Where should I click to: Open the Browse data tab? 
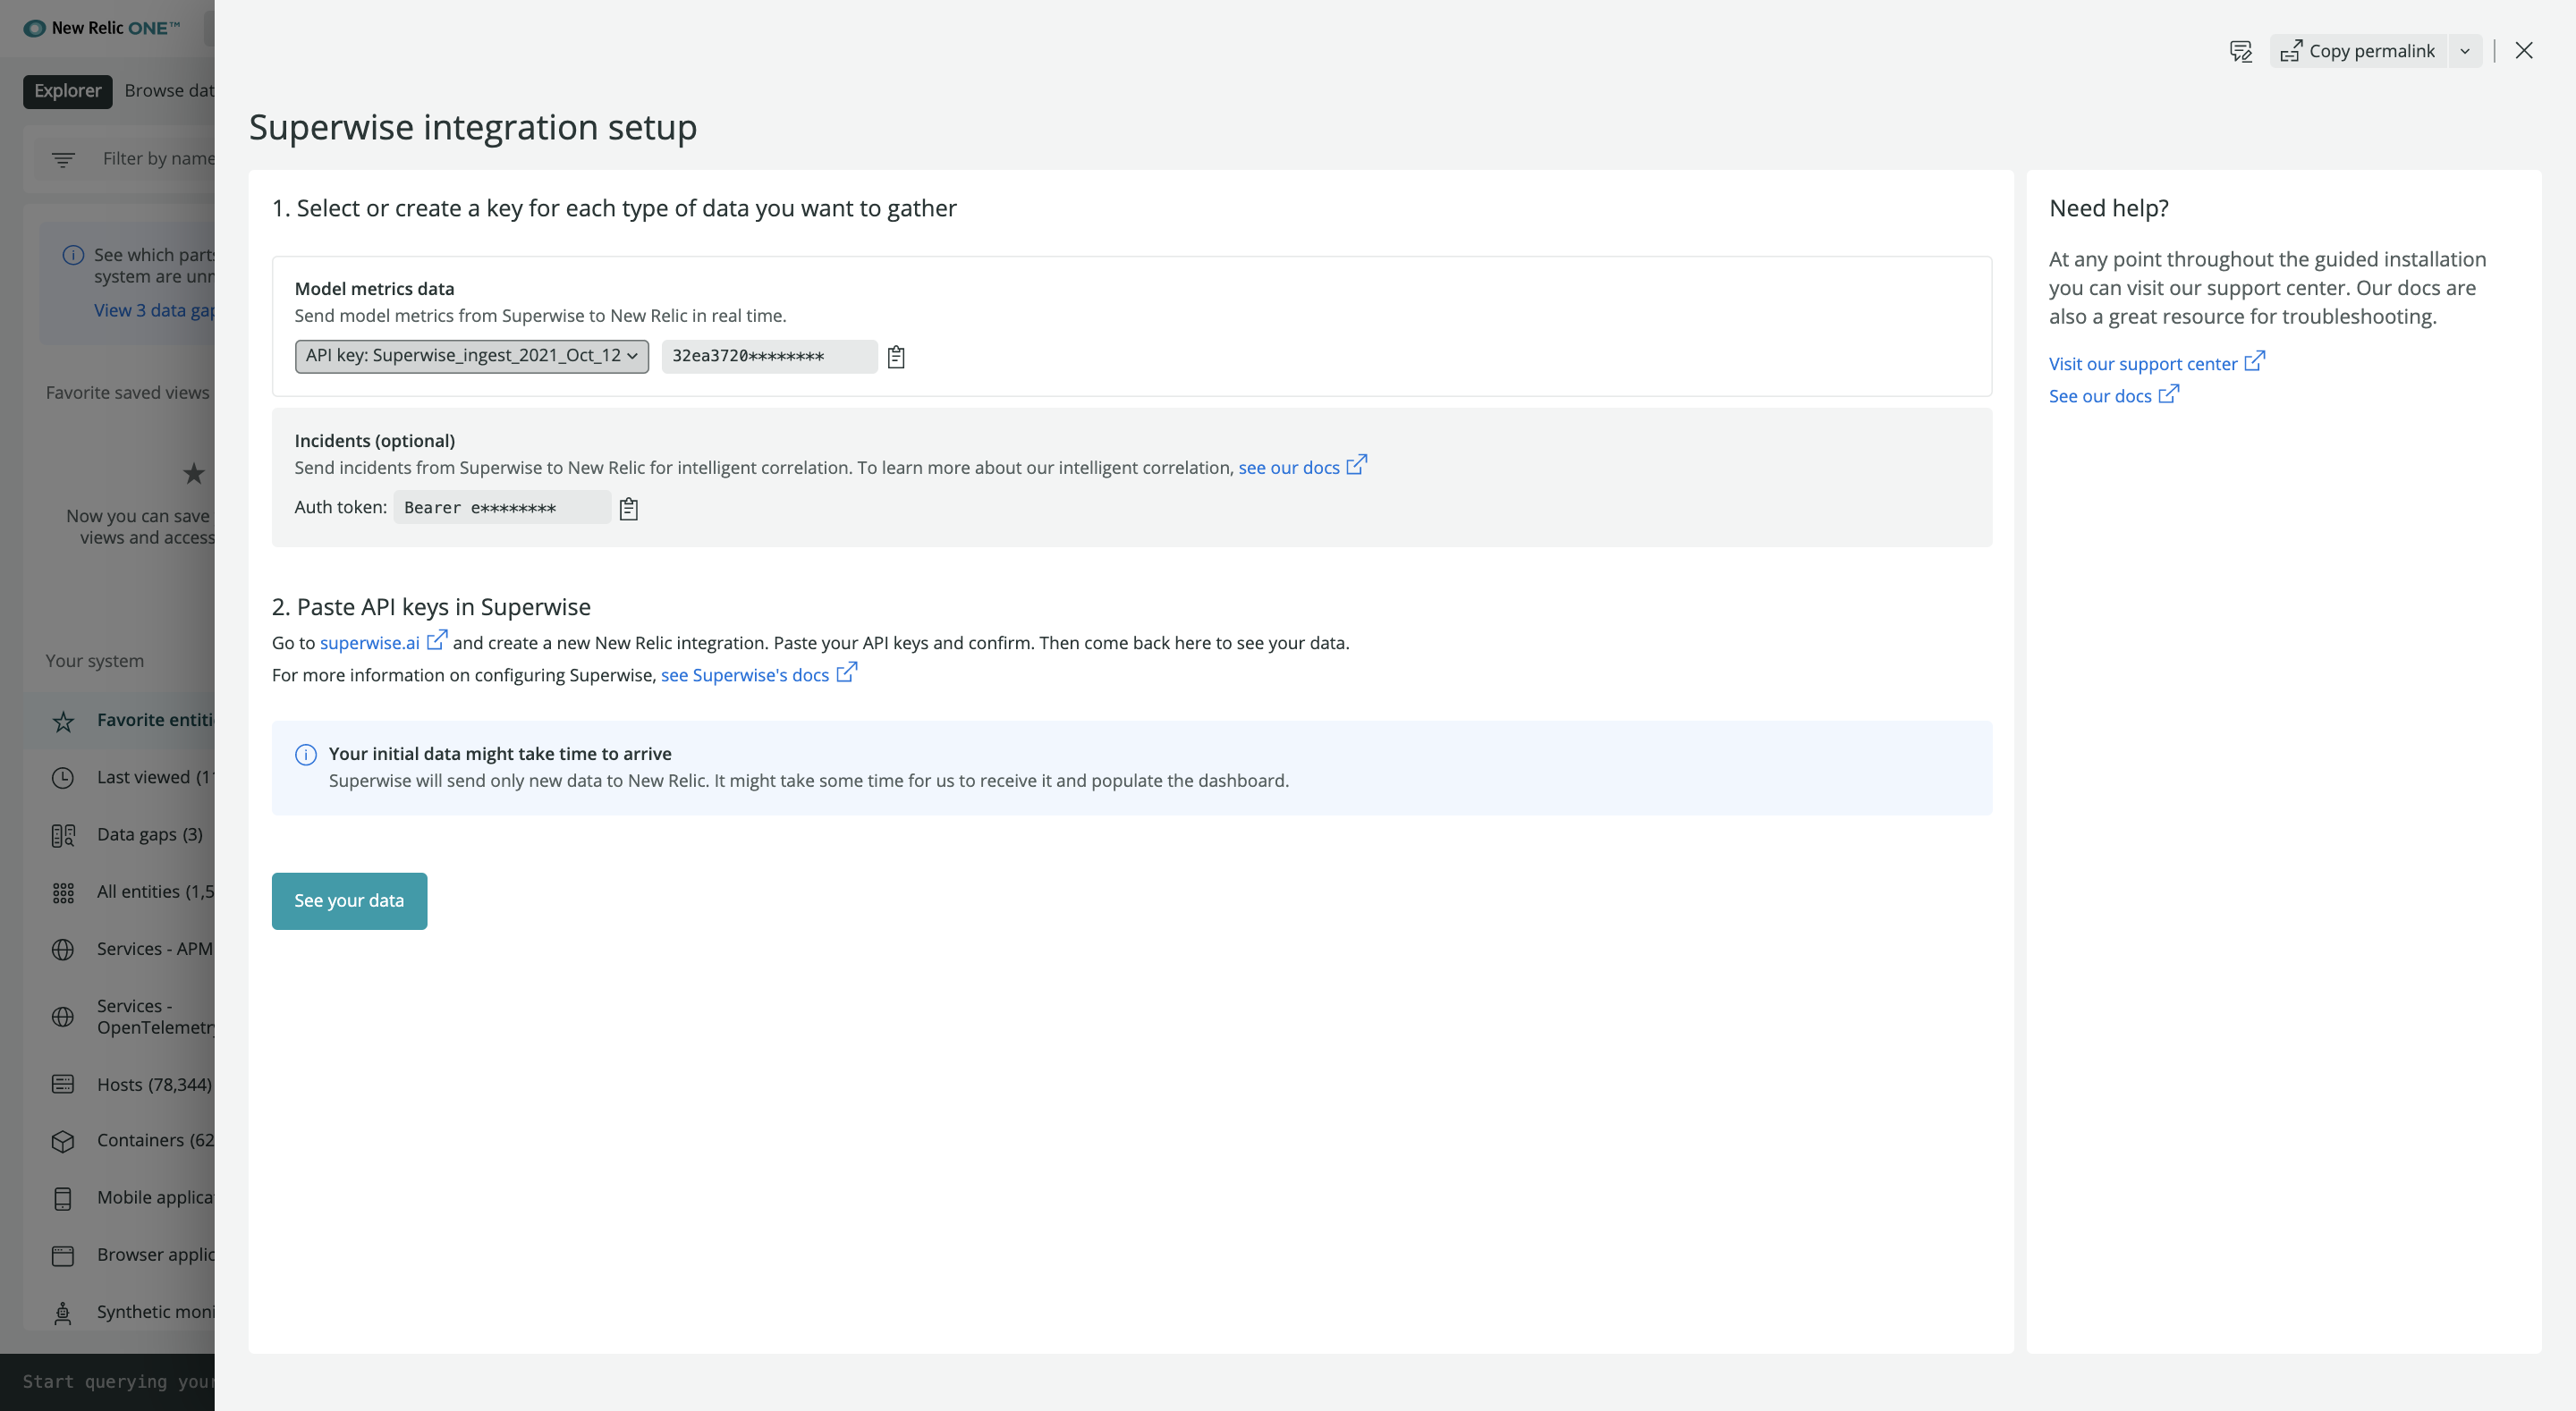coord(169,91)
